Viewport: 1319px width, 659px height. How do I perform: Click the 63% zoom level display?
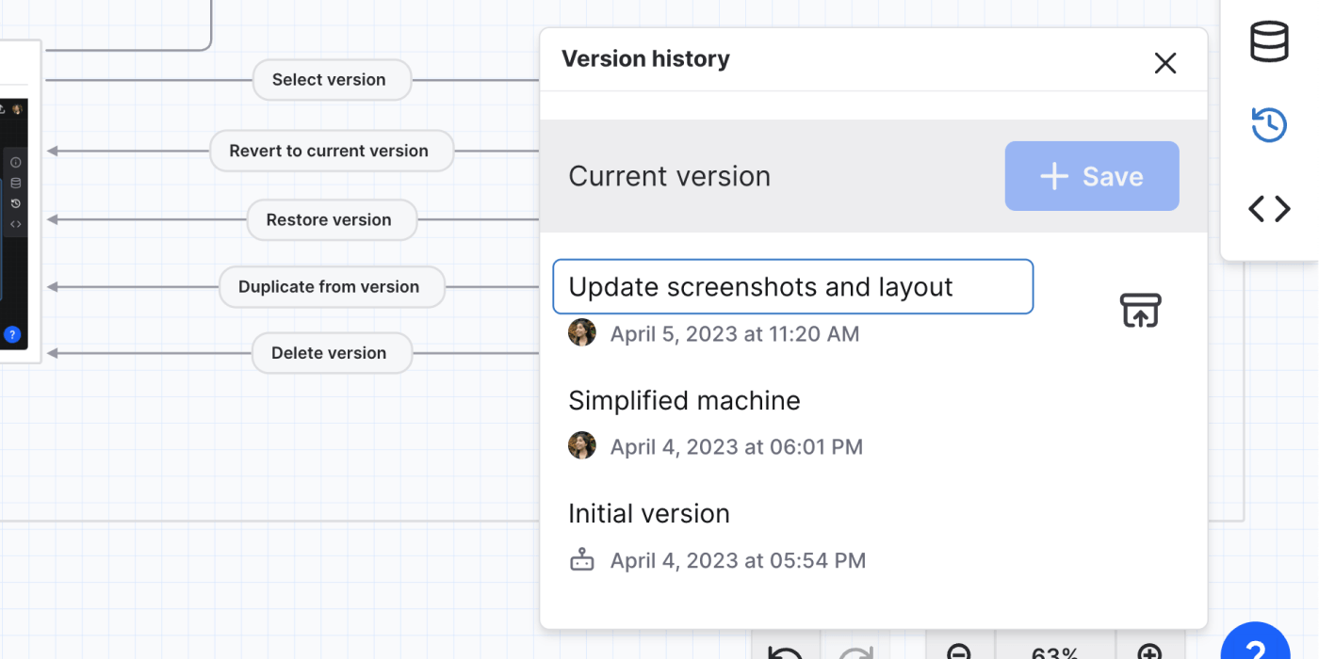click(1054, 651)
